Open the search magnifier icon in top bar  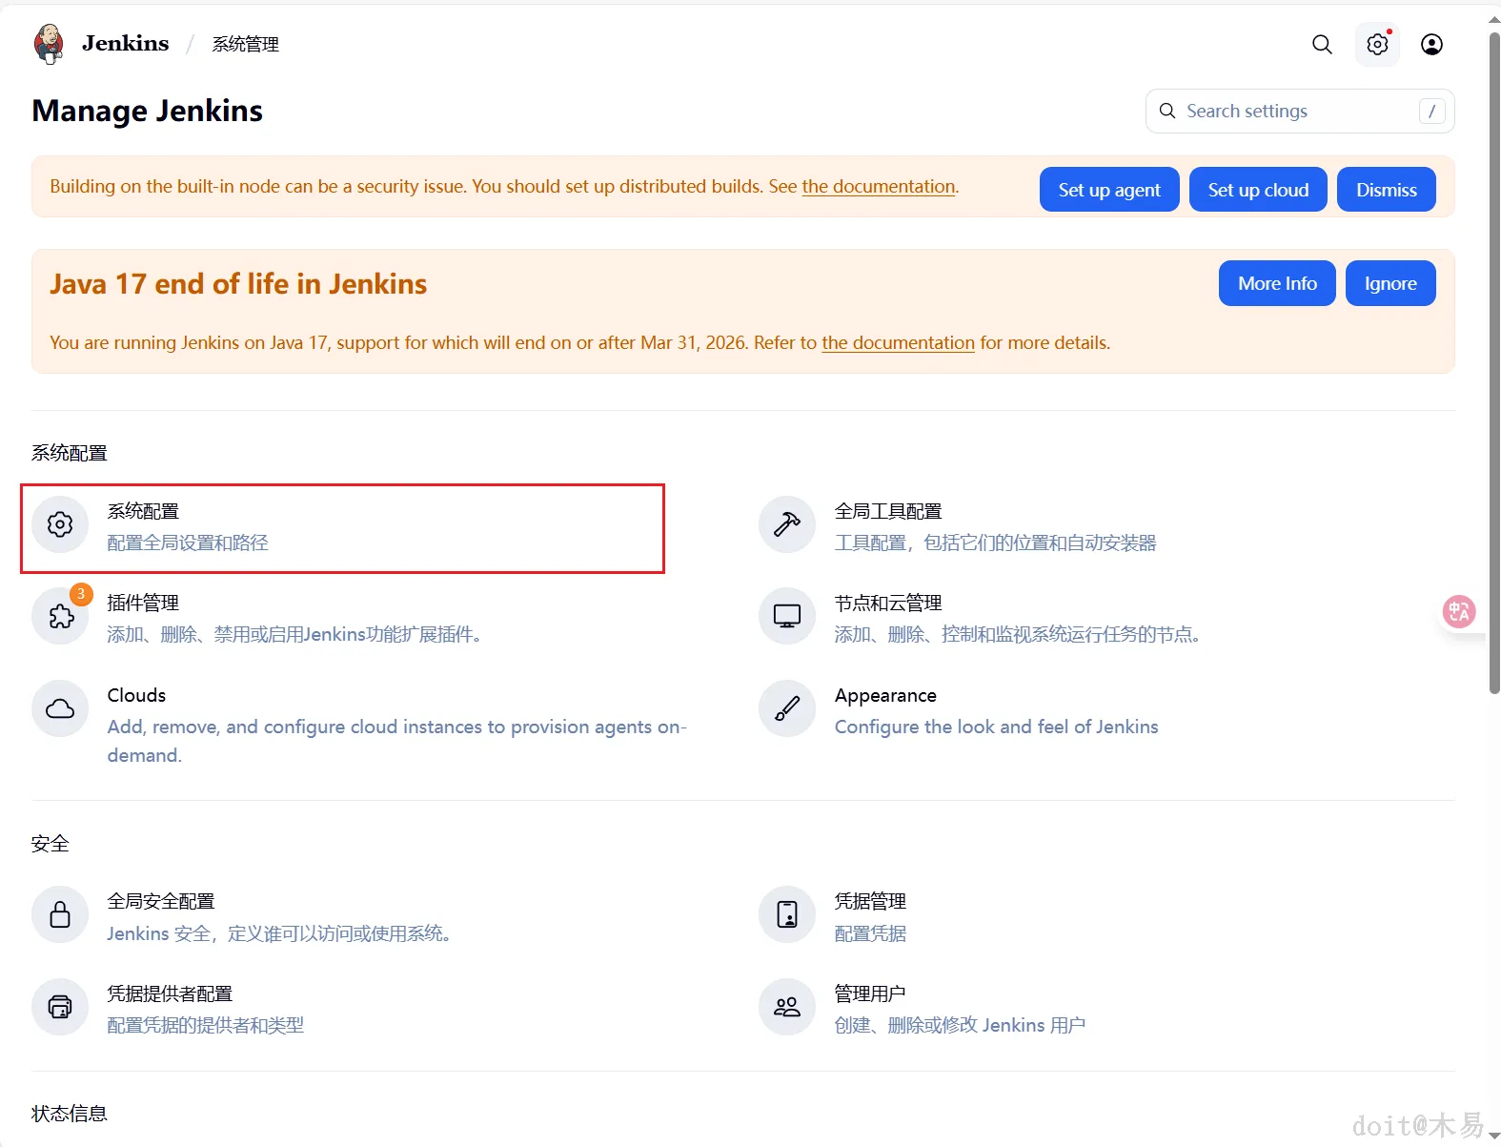(x=1321, y=44)
